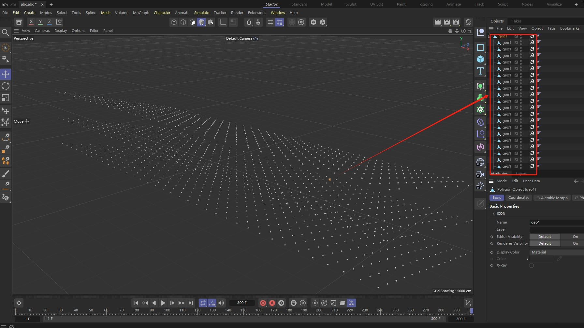The width and height of the screenshot is (584, 328).
Task: Collapse the top geo1 hierarchy
Action: click(x=490, y=36)
